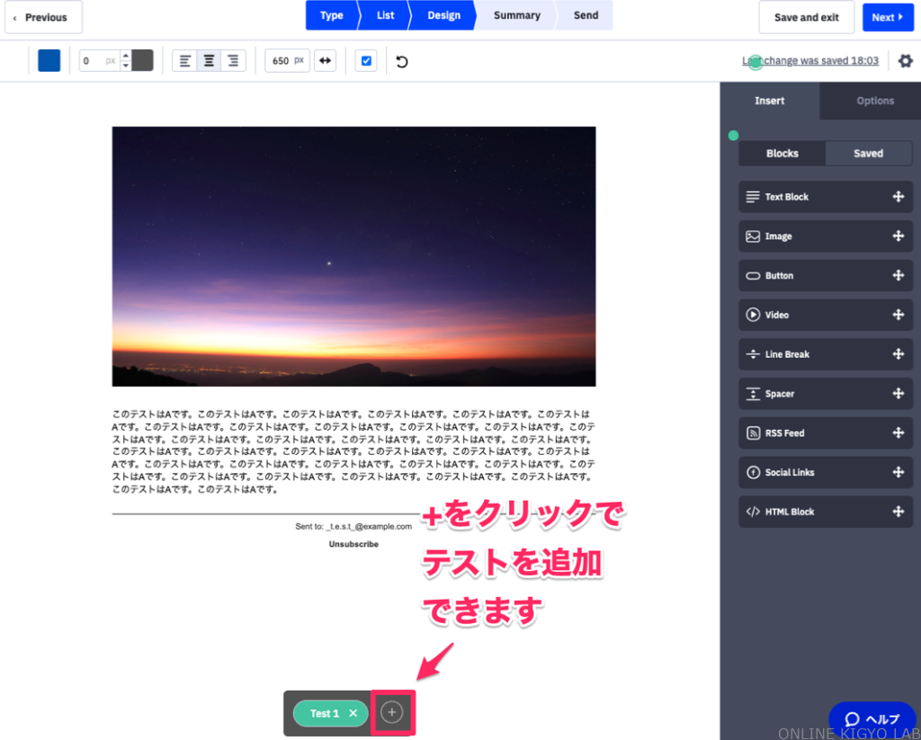Screen dimensions: 921x740
Task: Click the align right icon
Action: pos(233,61)
